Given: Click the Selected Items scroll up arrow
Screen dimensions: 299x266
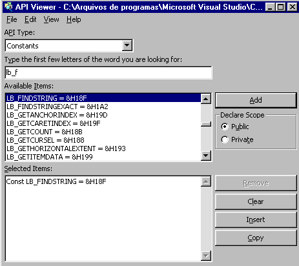Looking at the screenshot, I should [206, 182].
